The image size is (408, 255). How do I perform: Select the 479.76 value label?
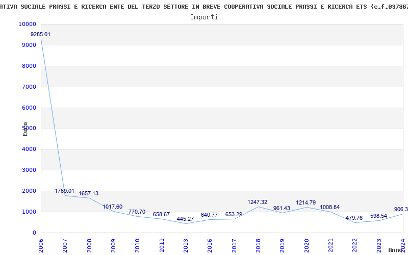coord(354,218)
